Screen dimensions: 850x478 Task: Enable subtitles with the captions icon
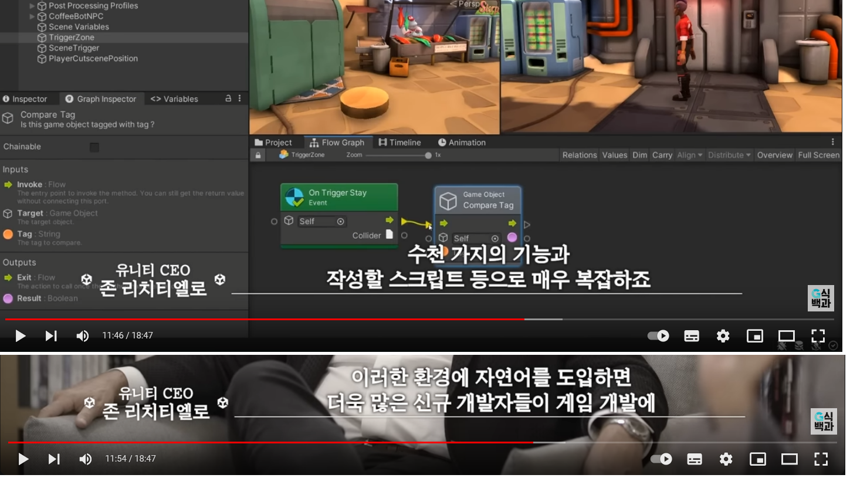pos(691,335)
